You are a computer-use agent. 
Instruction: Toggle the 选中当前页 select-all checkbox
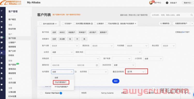pyautogui.click(x=40, y=24)
